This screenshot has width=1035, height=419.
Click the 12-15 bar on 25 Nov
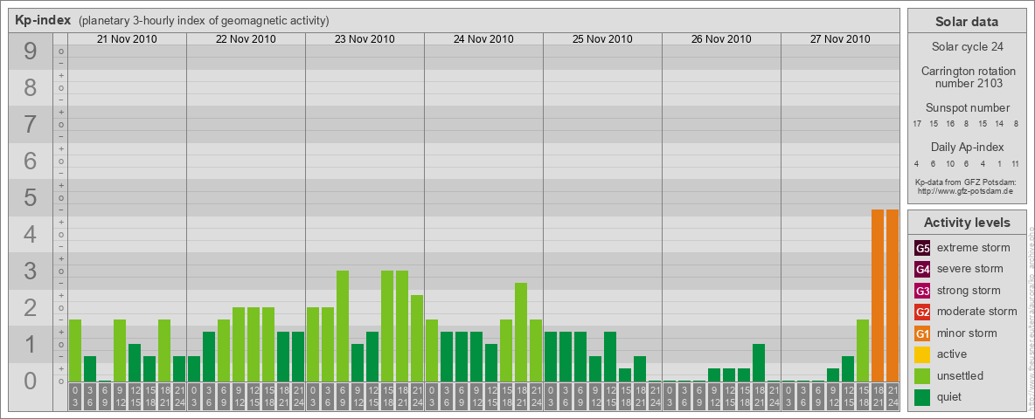click(610, 357)
